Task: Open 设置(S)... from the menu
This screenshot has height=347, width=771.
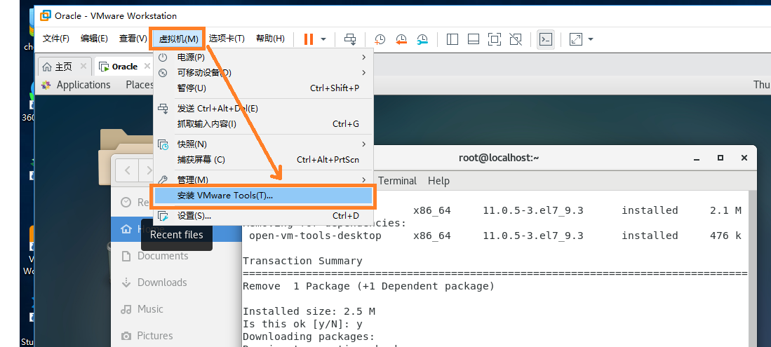Action: [264, 216]
